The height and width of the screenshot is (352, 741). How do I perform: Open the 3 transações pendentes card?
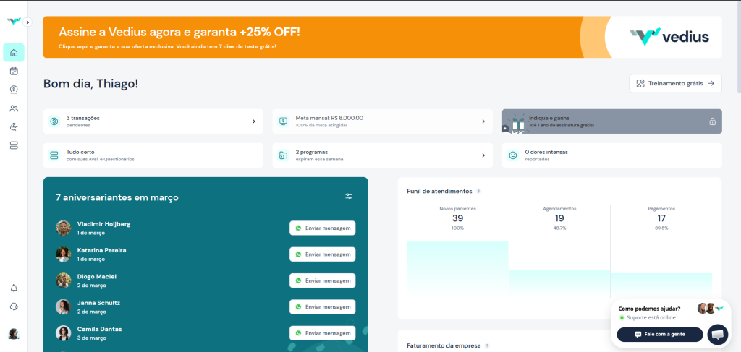tap(153, 121)
